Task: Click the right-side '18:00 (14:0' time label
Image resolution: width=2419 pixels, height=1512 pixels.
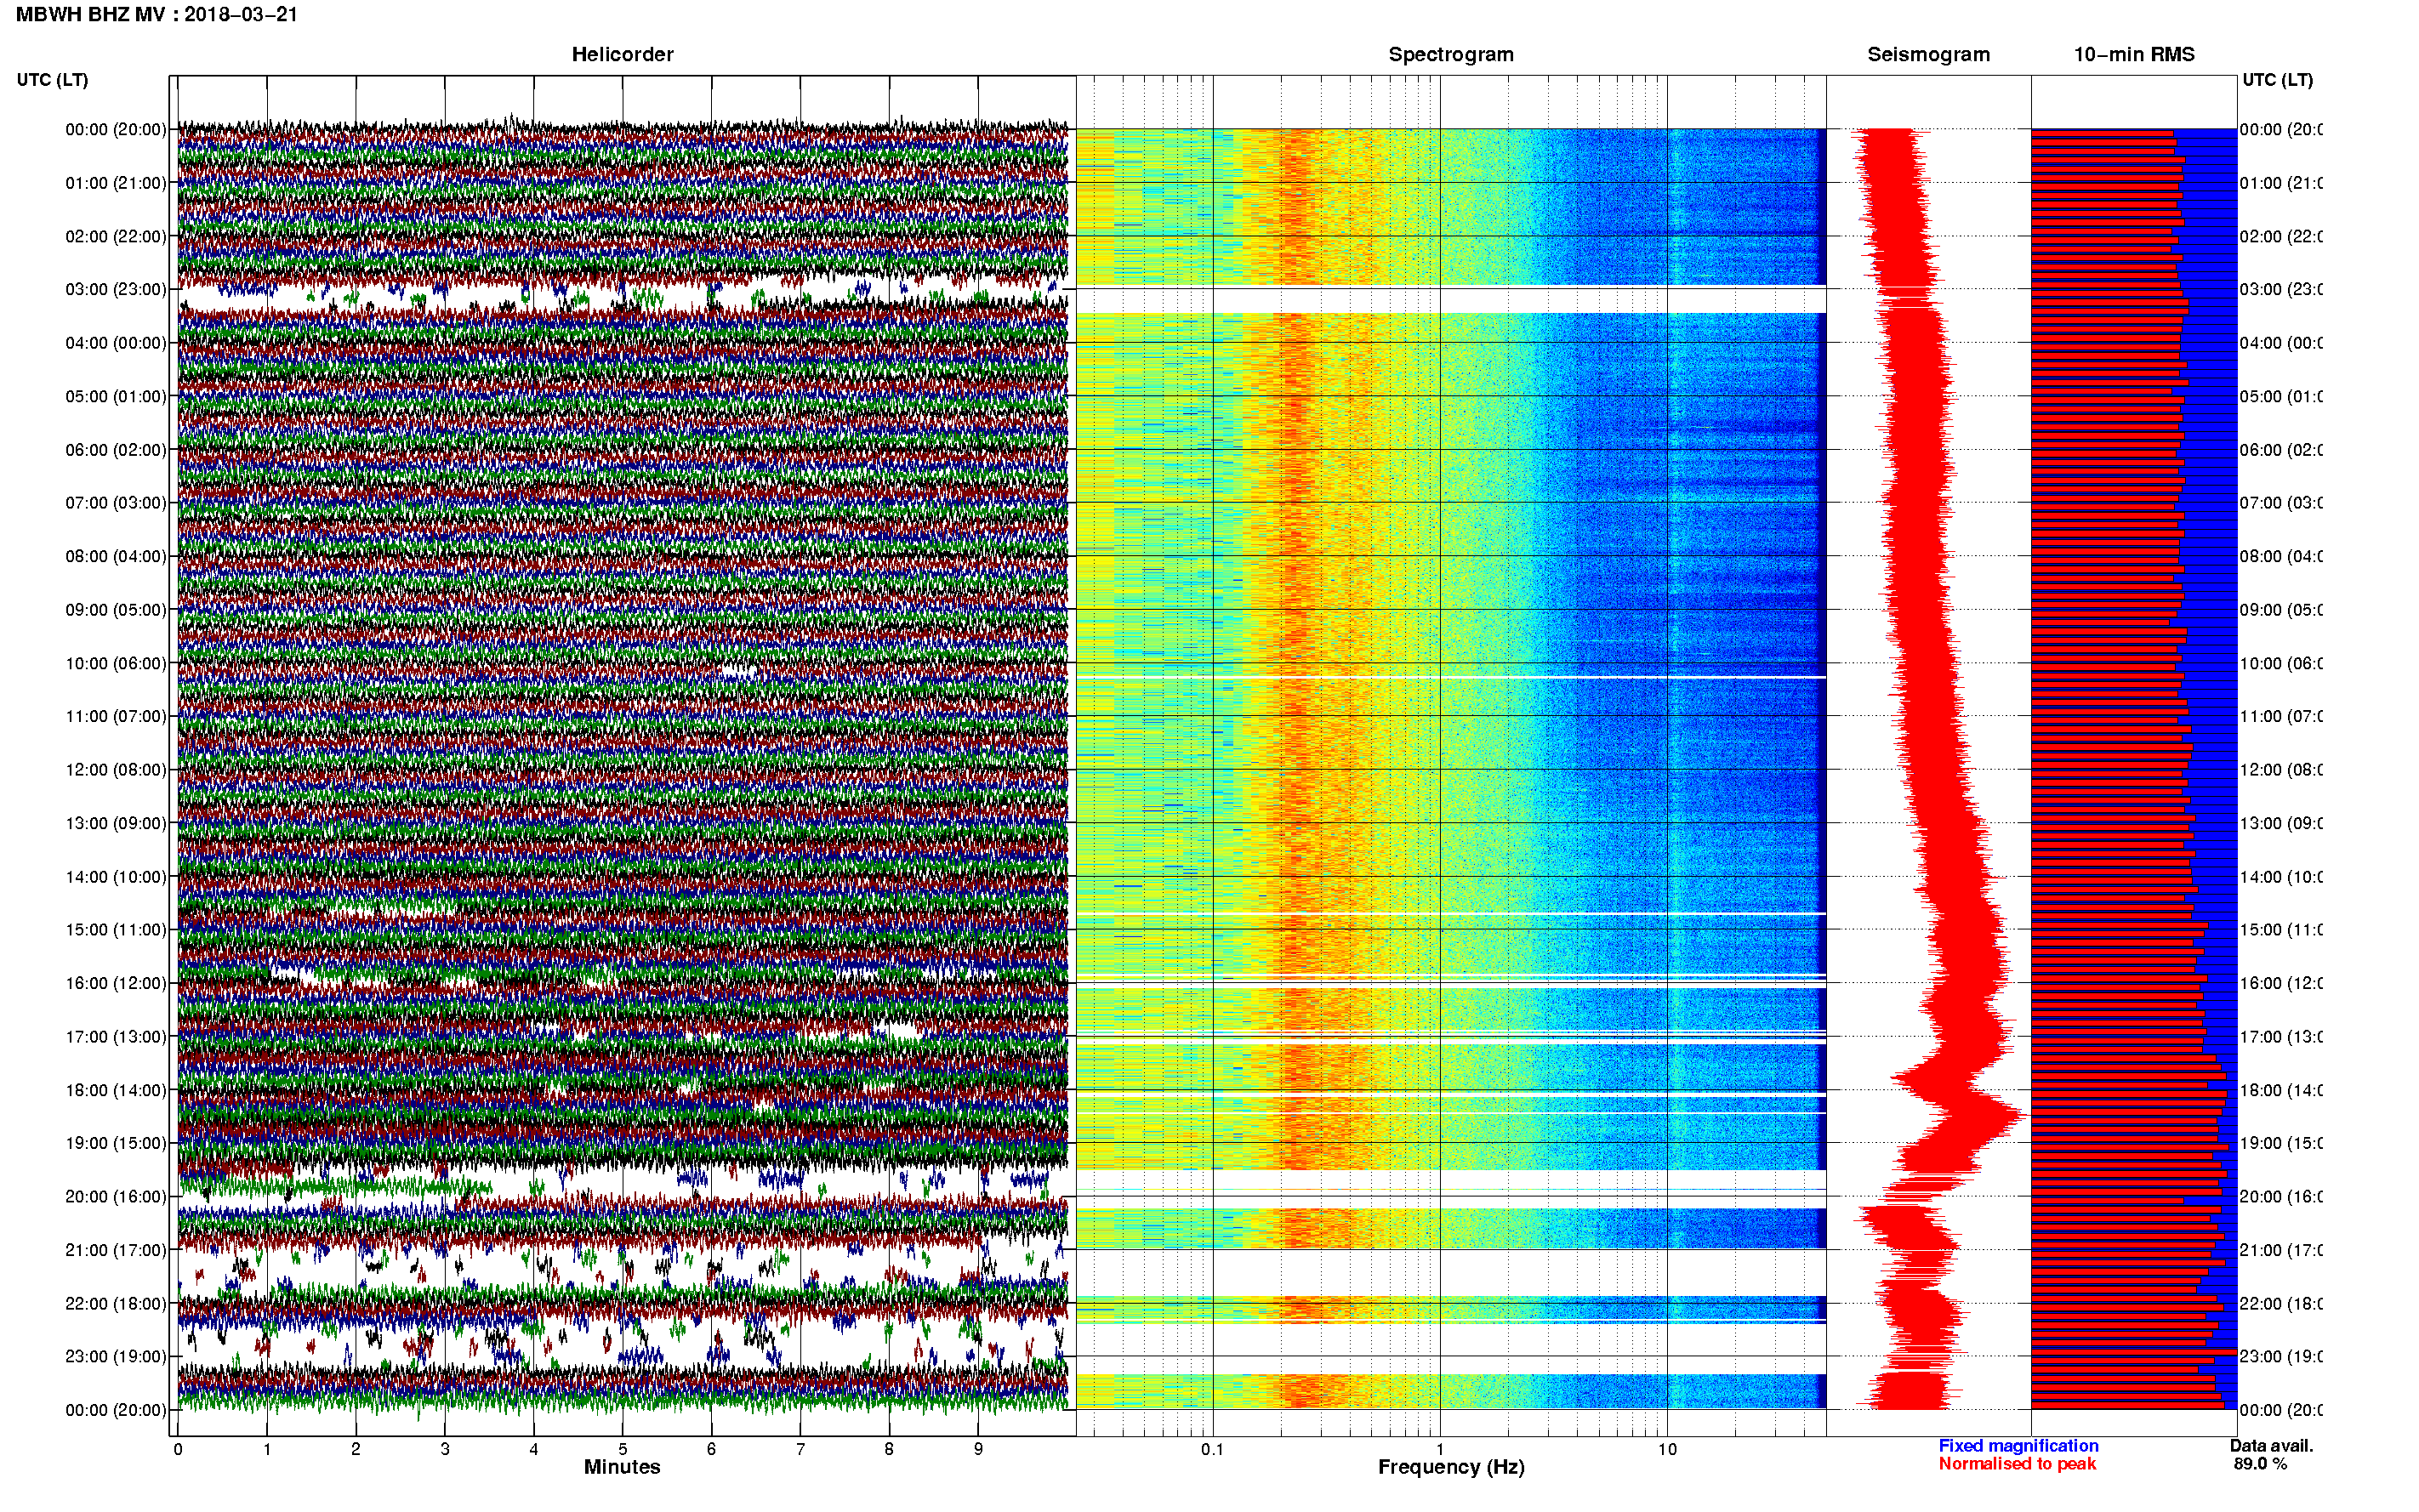Action: [x=2281, y=1090]
